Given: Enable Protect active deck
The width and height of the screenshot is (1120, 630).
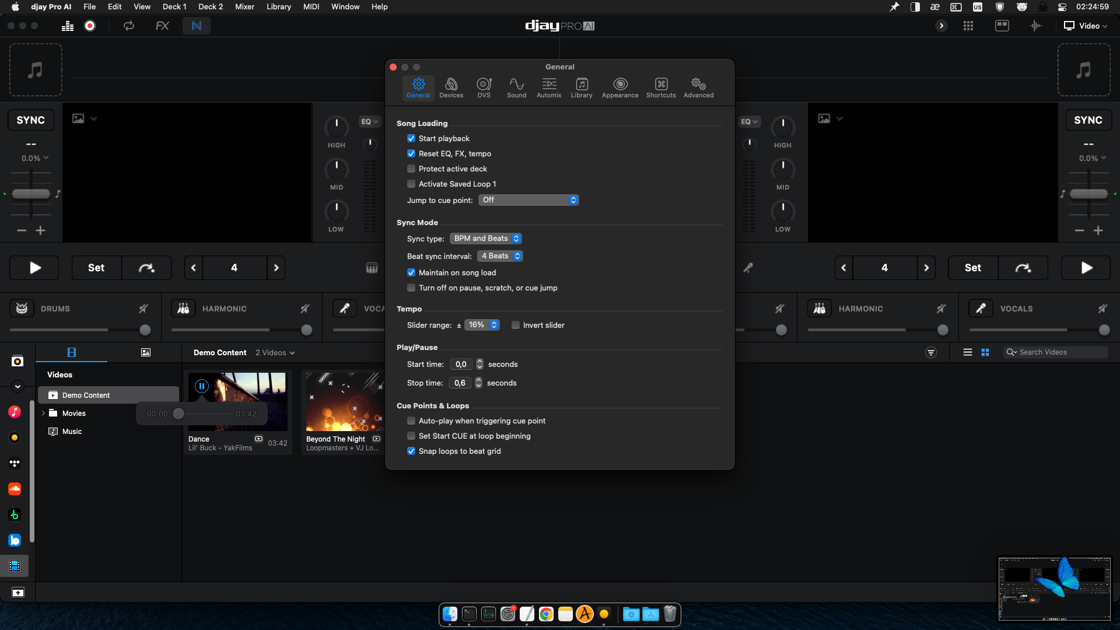Looking at the screenshot, I should pyautogui.click(x=411, y=169).
